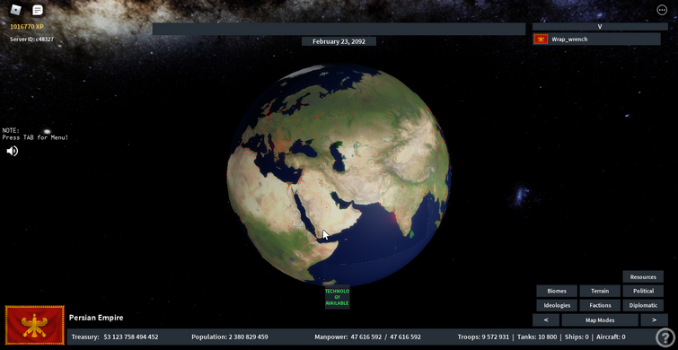Go to previous map modes page
Viewport: 678px width, 350px height.
tap(546, 320)
